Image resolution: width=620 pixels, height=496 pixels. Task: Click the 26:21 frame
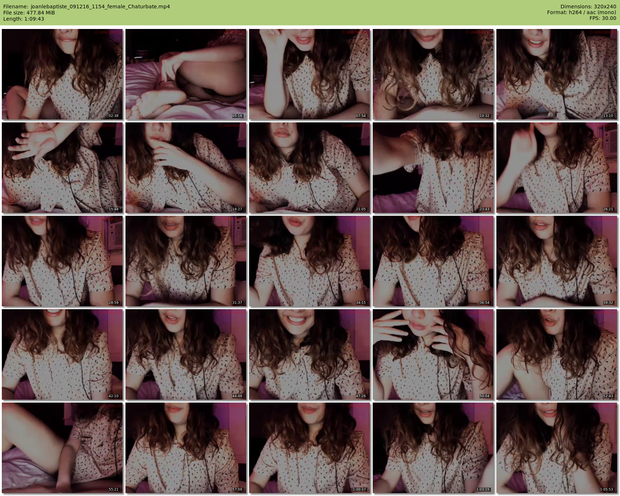click(557, 168)
